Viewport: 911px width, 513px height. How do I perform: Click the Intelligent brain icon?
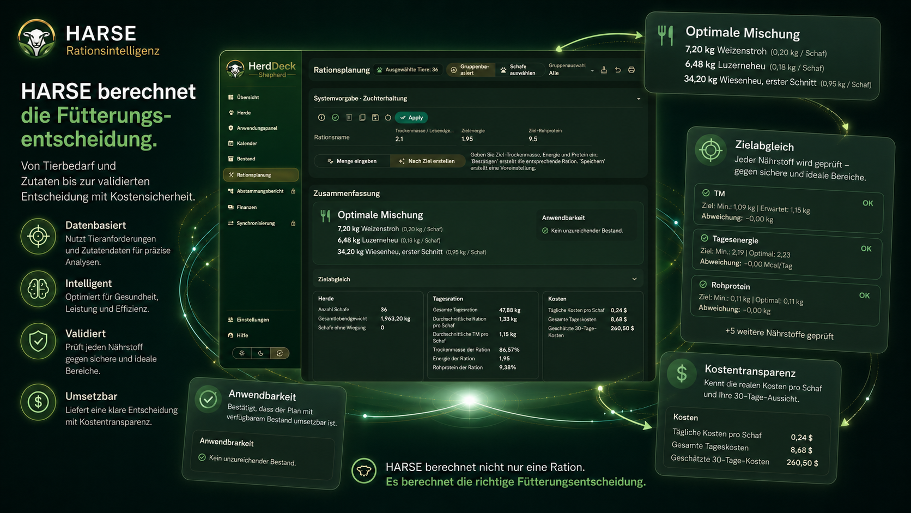38,288
